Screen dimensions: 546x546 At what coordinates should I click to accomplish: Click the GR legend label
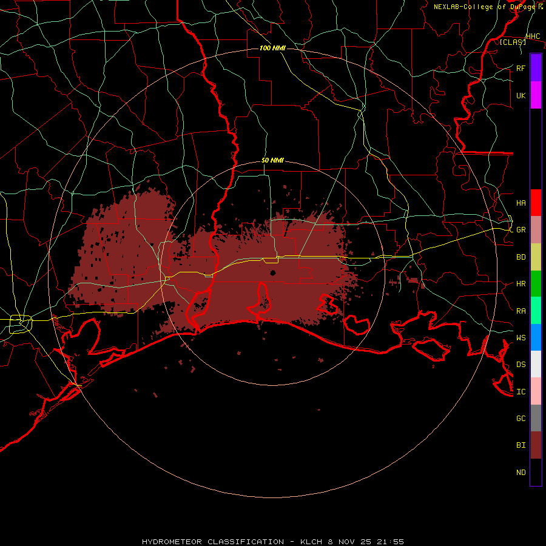(521, 230)
